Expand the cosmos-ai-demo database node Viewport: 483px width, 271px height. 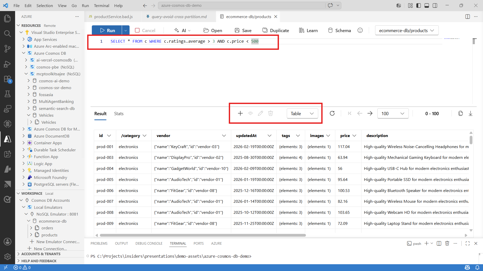tap(29, 81)
